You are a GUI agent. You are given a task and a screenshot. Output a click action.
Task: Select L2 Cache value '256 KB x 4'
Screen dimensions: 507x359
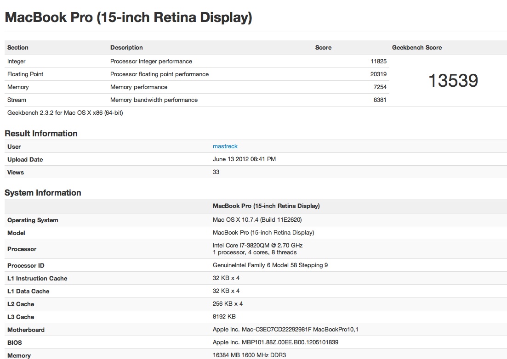click(228, 304)
